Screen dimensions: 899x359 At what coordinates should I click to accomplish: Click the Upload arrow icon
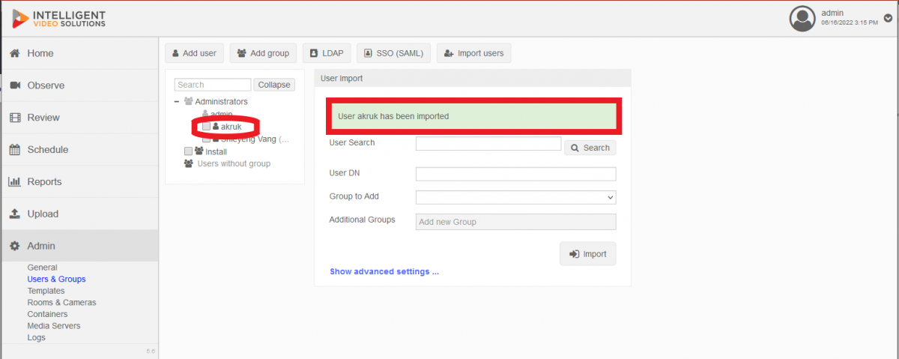[14, 214]
